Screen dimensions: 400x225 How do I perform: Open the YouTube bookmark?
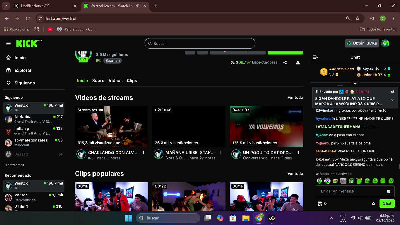50,29
